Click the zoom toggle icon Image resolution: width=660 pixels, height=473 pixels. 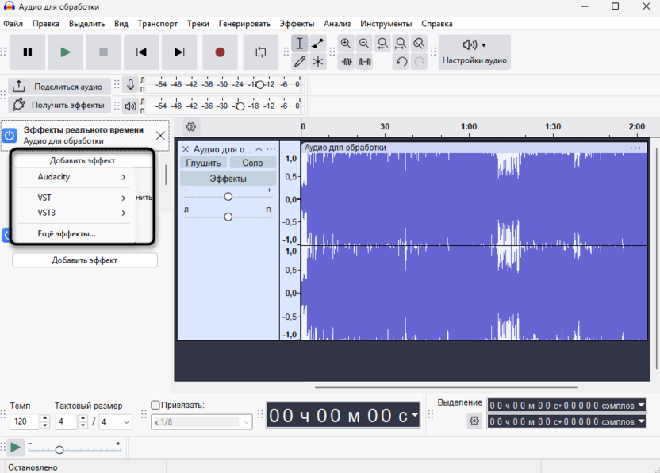pyautogui.click(x=419, y=44)
